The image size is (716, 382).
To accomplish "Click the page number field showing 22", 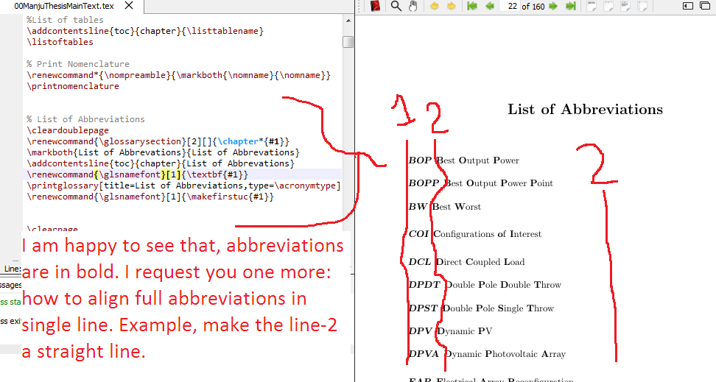I will pyautogui.click(x=510, y=6).
